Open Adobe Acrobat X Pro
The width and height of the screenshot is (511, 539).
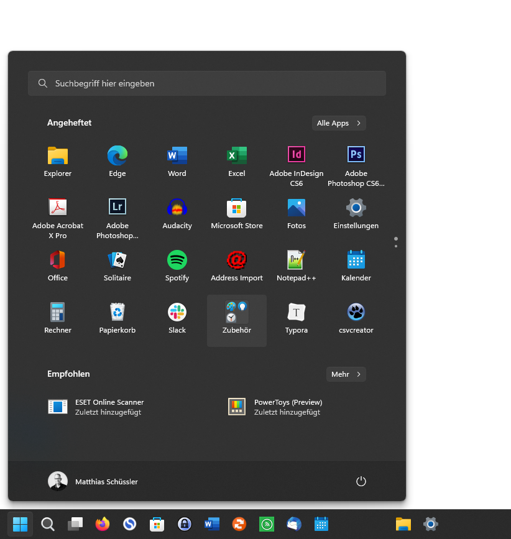(58, 218)
